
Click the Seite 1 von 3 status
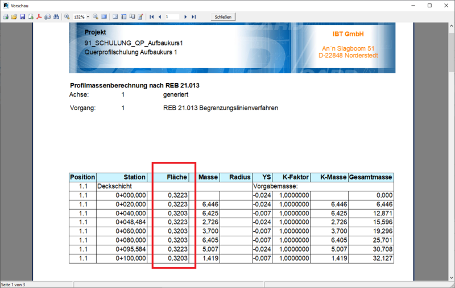point(13,285)
